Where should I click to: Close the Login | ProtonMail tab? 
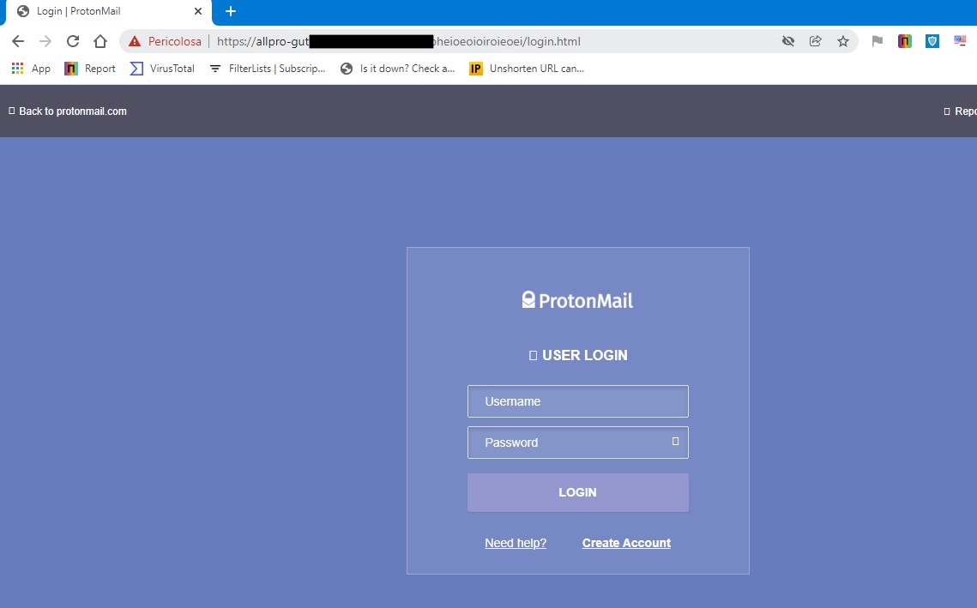(x=198, y=11)
